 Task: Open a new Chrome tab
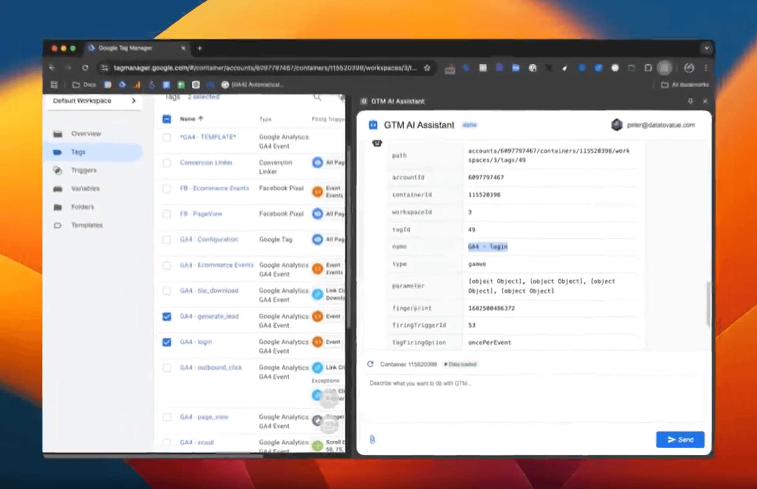(199, 48)
